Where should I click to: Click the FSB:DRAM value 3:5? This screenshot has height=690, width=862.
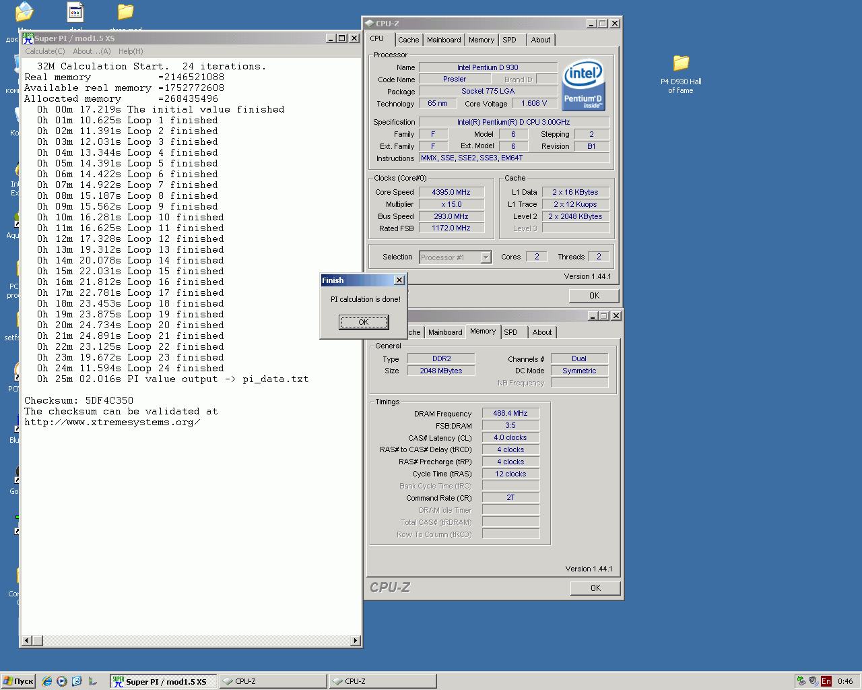pos(510,425)
